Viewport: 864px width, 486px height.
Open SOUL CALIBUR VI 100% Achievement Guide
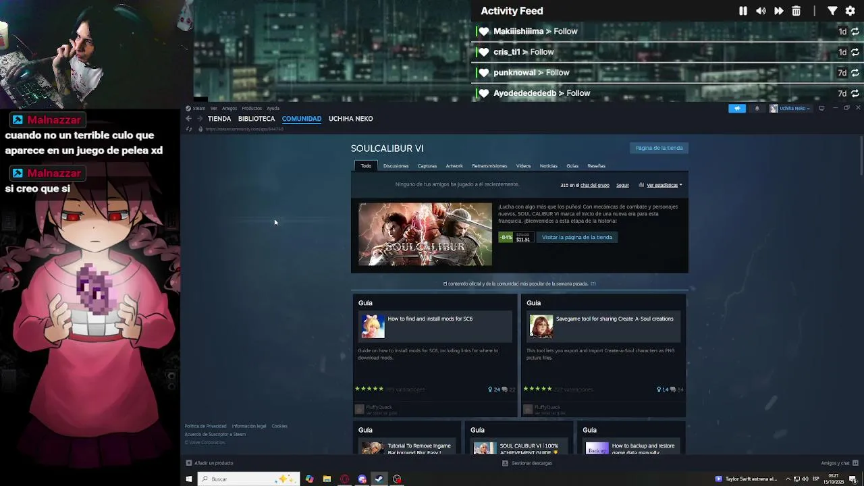click(529, 449)
